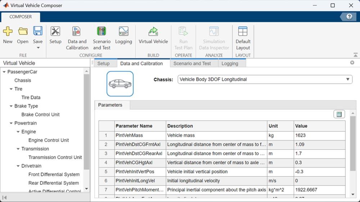
Task: Click the Save floppy disk icon
Action: (38, 31)
